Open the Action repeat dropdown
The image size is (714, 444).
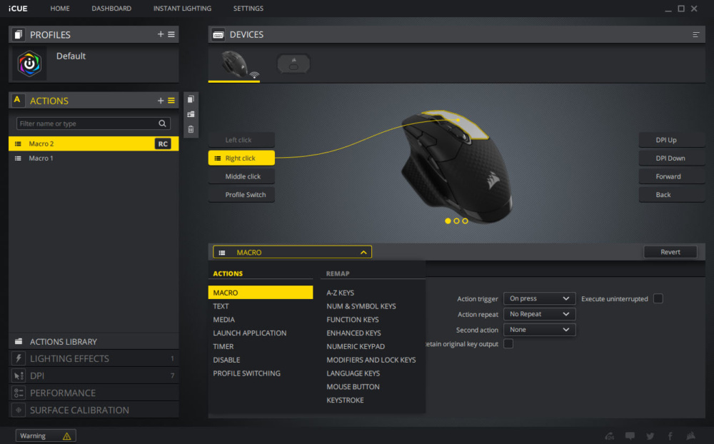540,314
